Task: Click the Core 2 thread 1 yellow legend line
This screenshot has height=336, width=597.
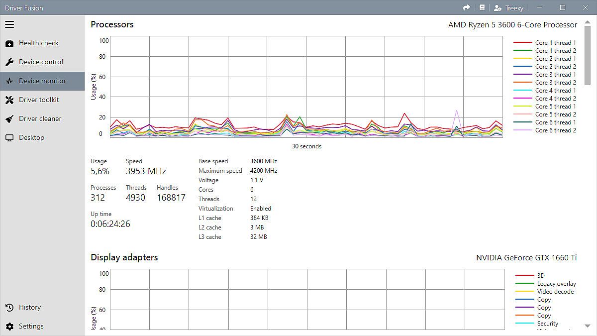Action: tap(523, 59)
